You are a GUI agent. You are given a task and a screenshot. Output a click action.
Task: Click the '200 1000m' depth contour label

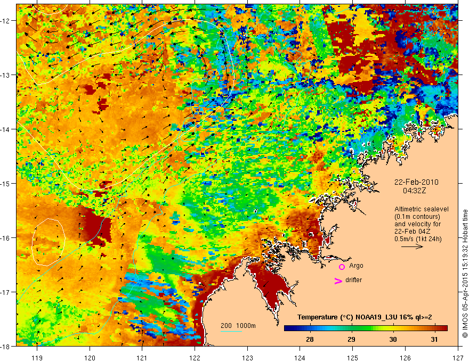coord(238,326)
